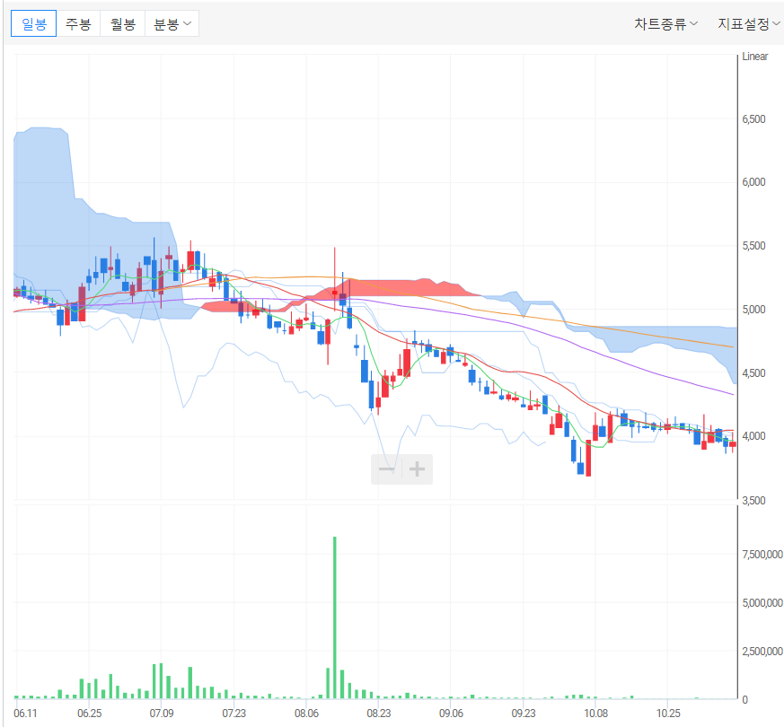
Task: Click the 5,000,000 volume axis label
Action: coord(762,602)
